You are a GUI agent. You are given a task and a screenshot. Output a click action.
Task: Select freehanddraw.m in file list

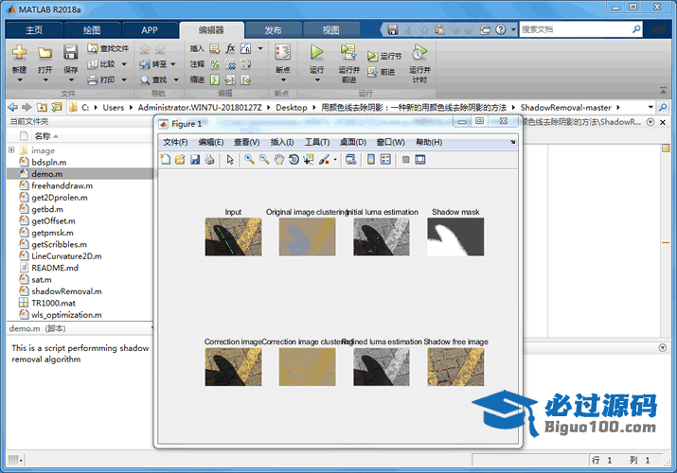click(62, 185)
